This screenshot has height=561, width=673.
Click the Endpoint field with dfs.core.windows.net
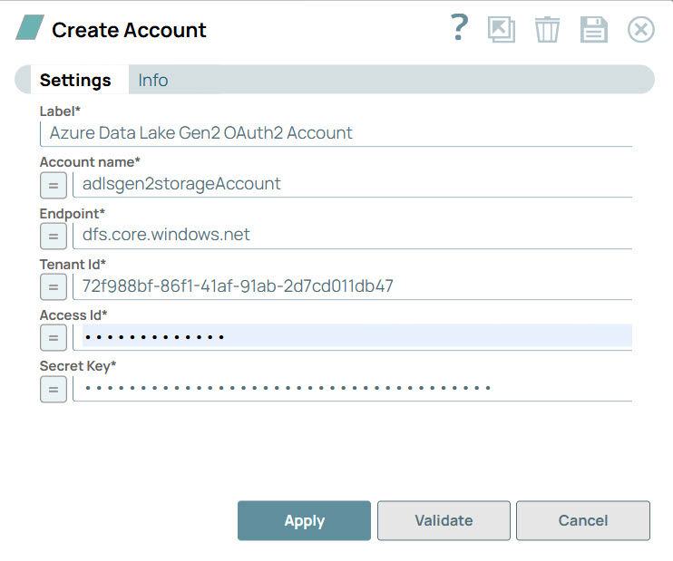(352, 236)
